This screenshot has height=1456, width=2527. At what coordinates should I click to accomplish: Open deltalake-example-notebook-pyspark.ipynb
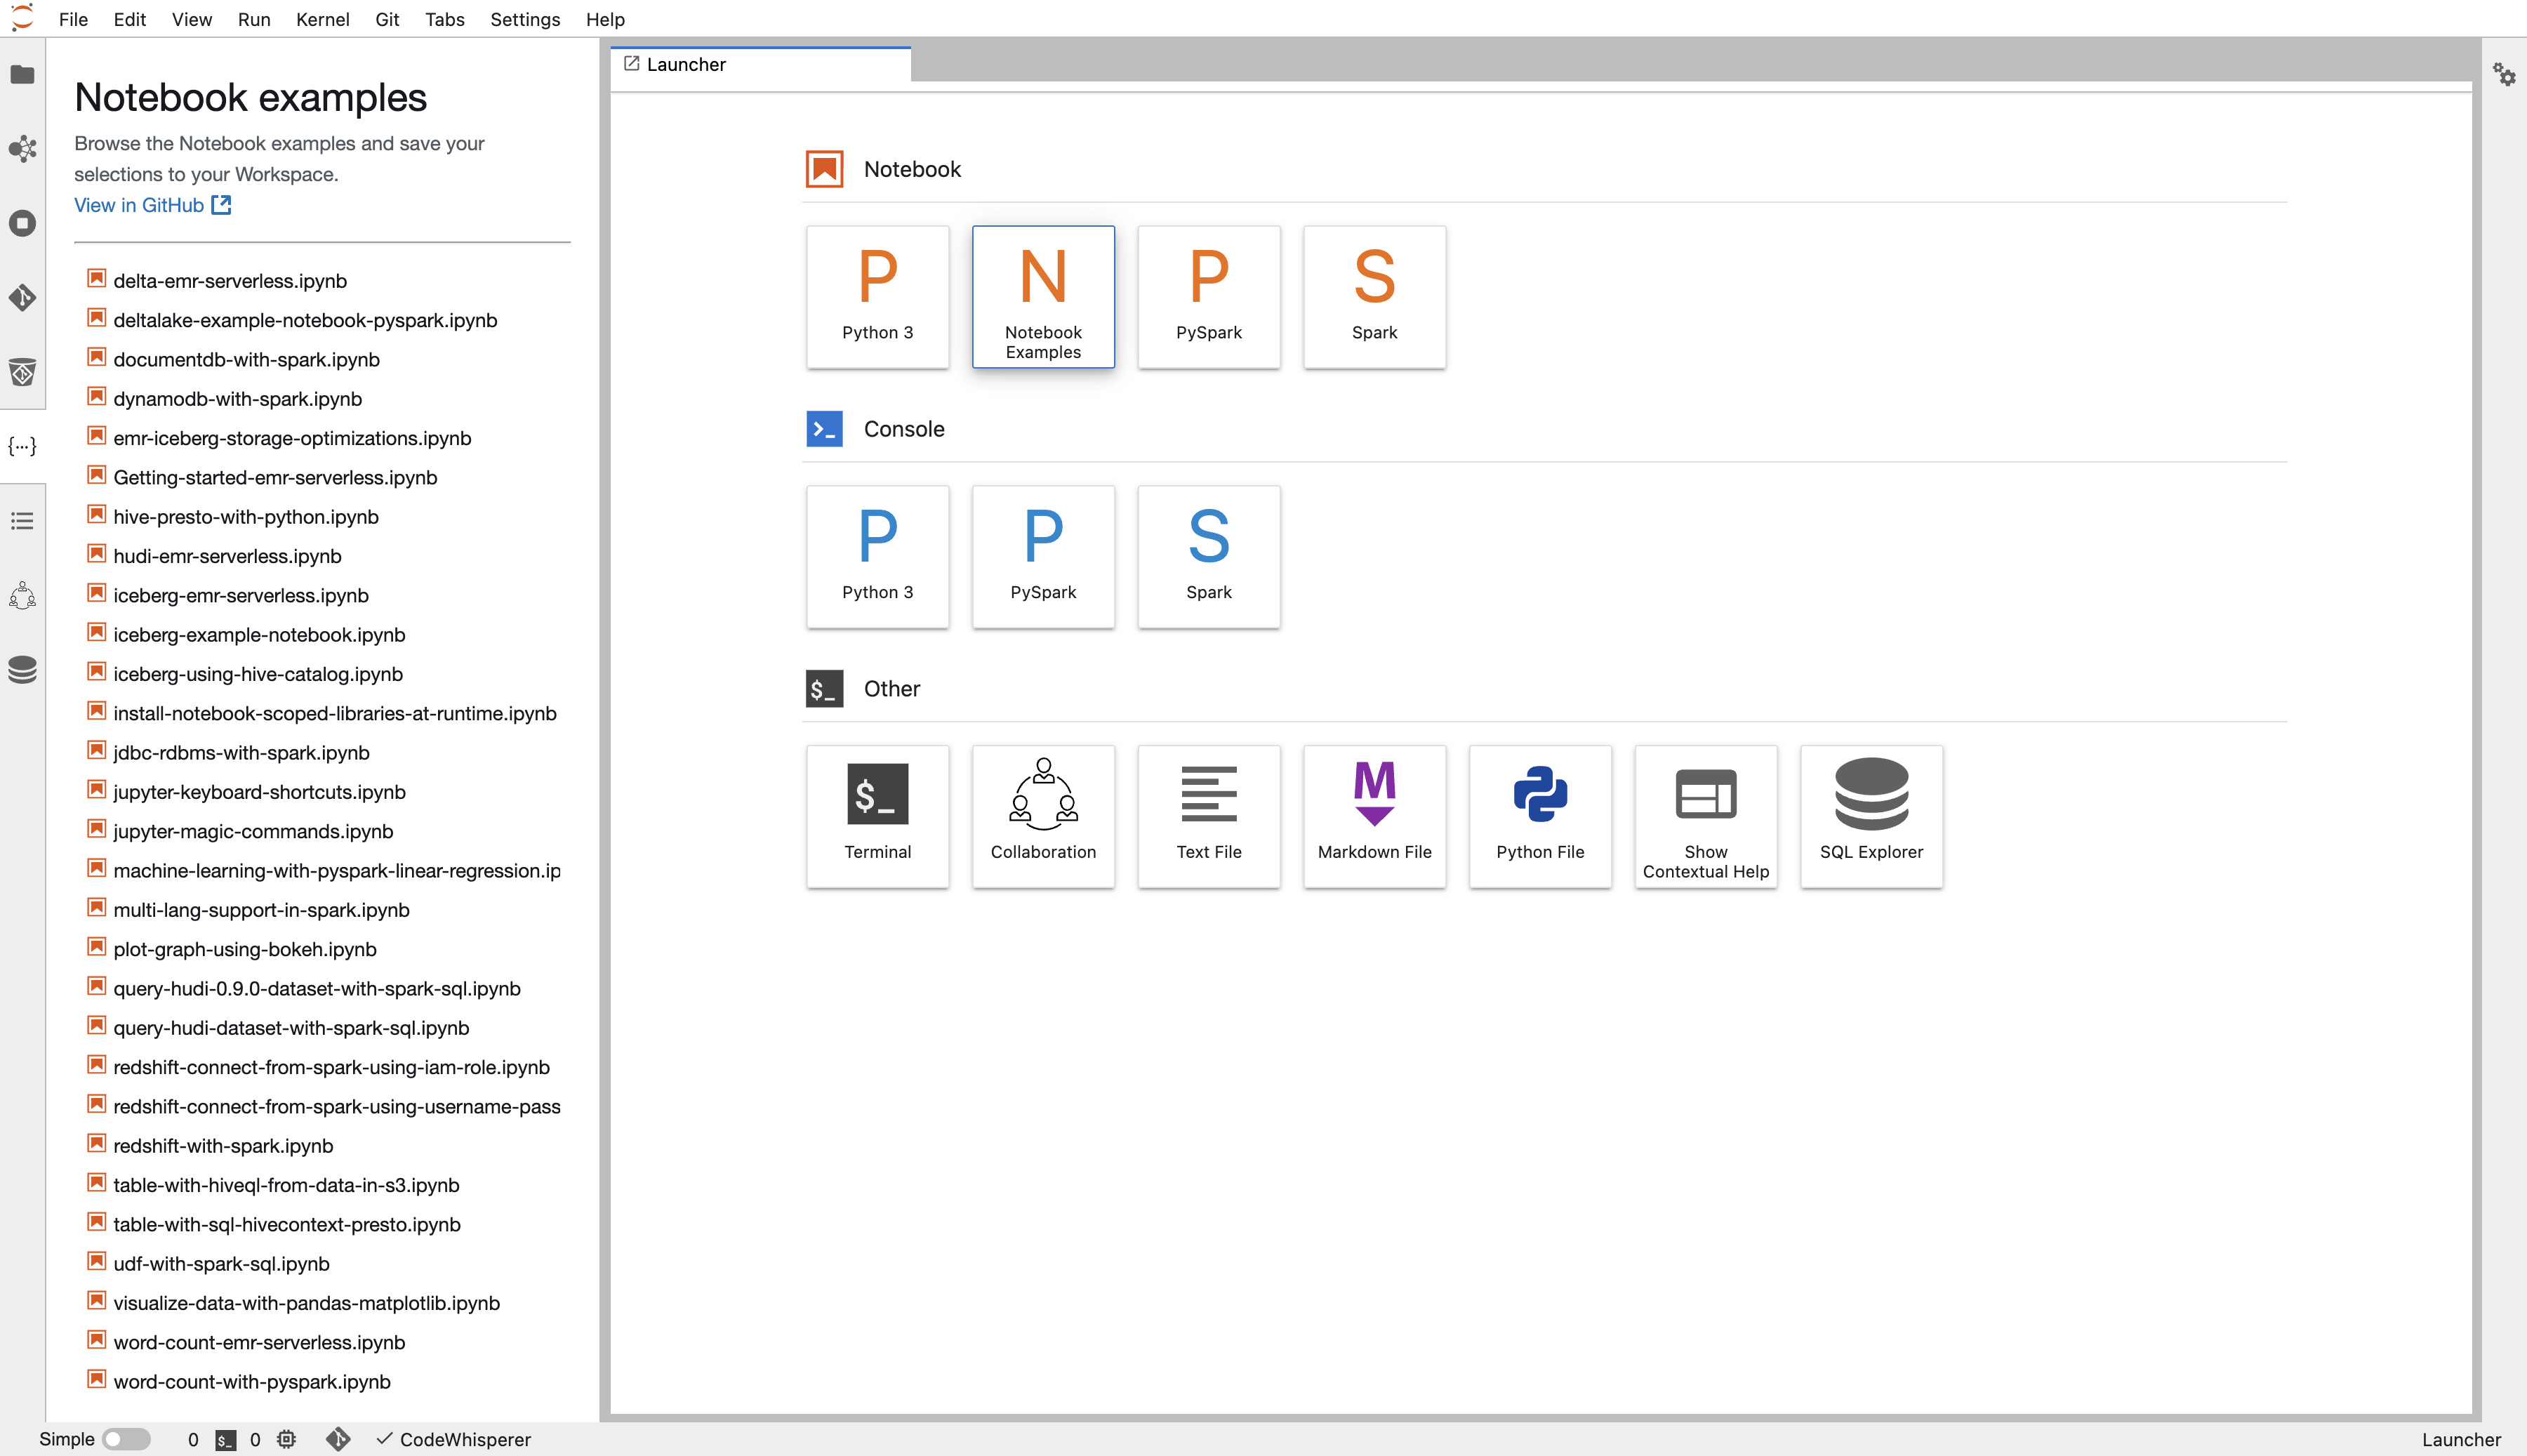point(305,320)
